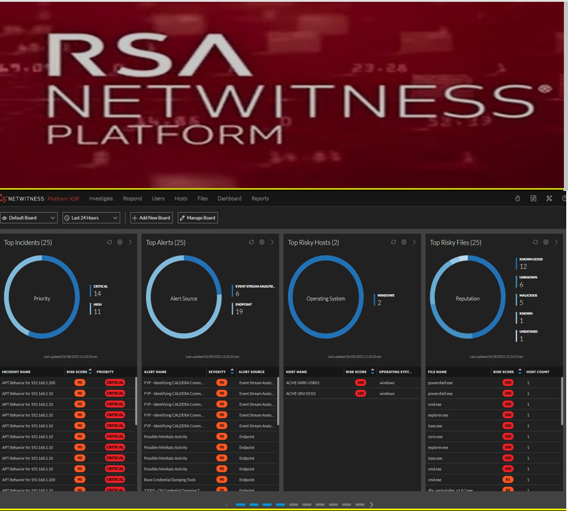This screenshot has height=511, width=568.
Task: Click the Top Incidents table scrollbar
Action: [136, 401]
